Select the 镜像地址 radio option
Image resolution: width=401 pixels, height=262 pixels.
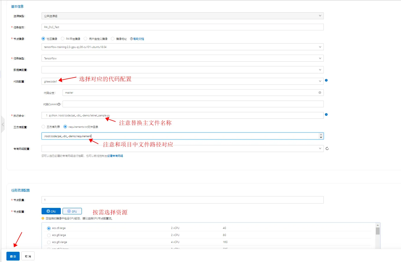(x=113, y=39)
